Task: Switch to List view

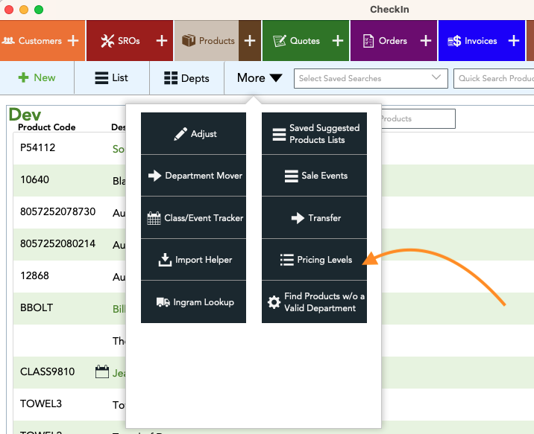Action: click(112, 78)
